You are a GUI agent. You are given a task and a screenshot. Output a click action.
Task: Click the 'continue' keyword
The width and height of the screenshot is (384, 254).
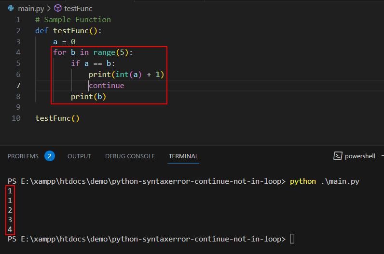107,86
